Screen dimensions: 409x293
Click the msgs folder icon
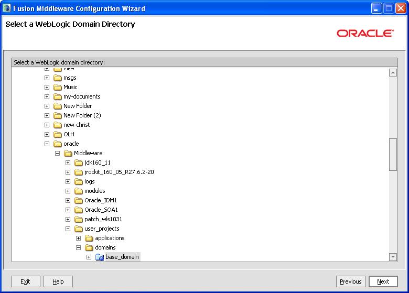click(57, 78)
